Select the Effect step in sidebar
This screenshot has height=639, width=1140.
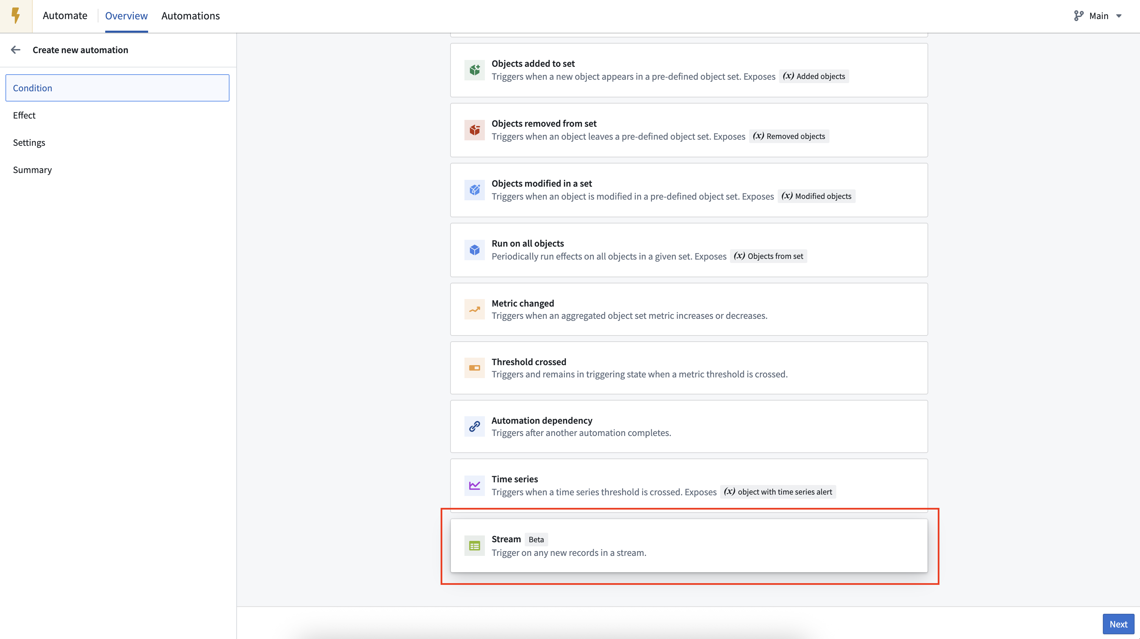tap(24, 115)
